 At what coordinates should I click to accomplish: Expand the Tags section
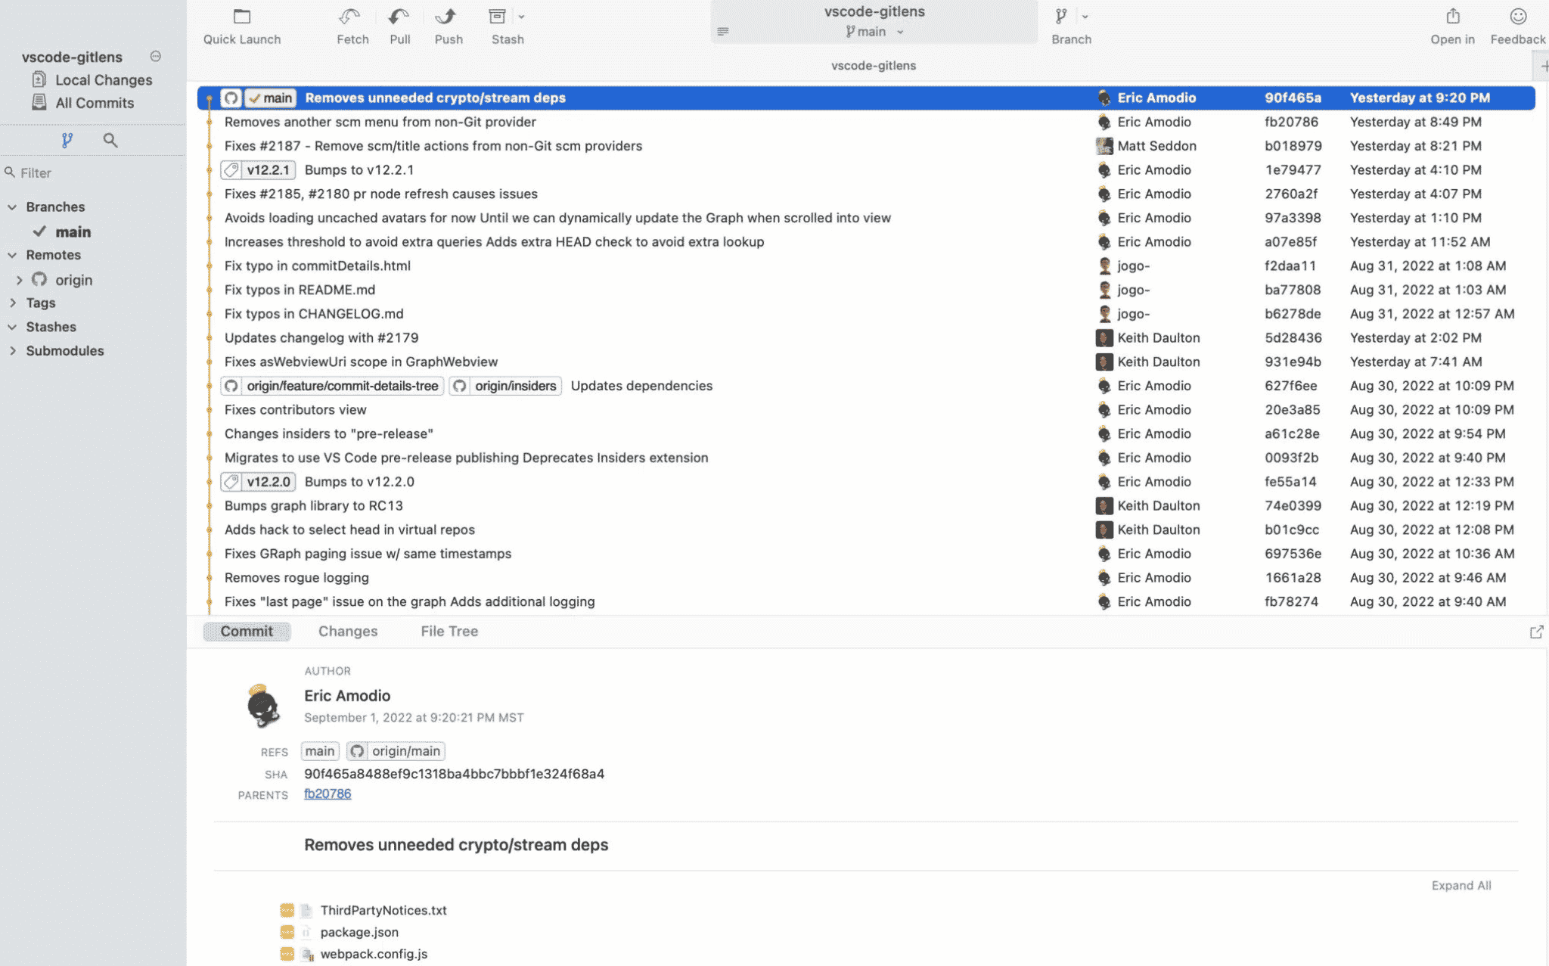[13, 303]
